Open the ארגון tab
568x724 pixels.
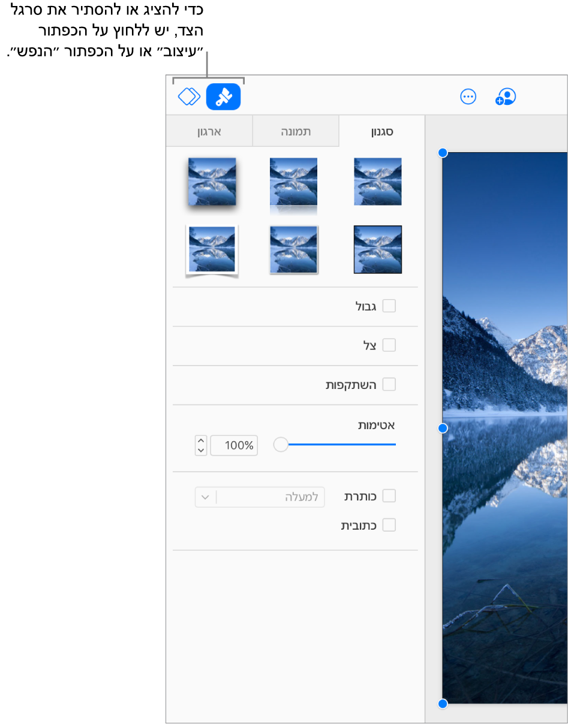[x=209, y=132]
